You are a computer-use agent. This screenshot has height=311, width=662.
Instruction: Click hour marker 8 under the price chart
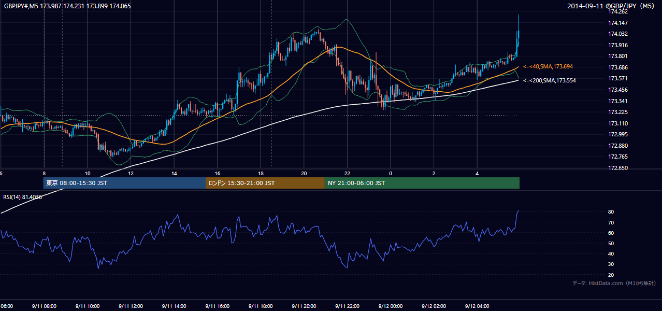(x=44, y=173)
